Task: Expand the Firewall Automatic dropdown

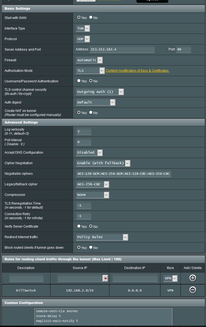Action: point(89,60)
